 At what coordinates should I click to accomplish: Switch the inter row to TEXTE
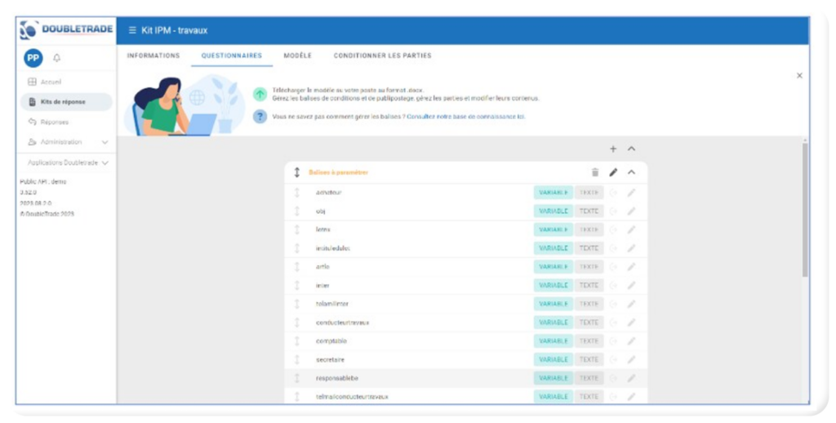point(589,285)
